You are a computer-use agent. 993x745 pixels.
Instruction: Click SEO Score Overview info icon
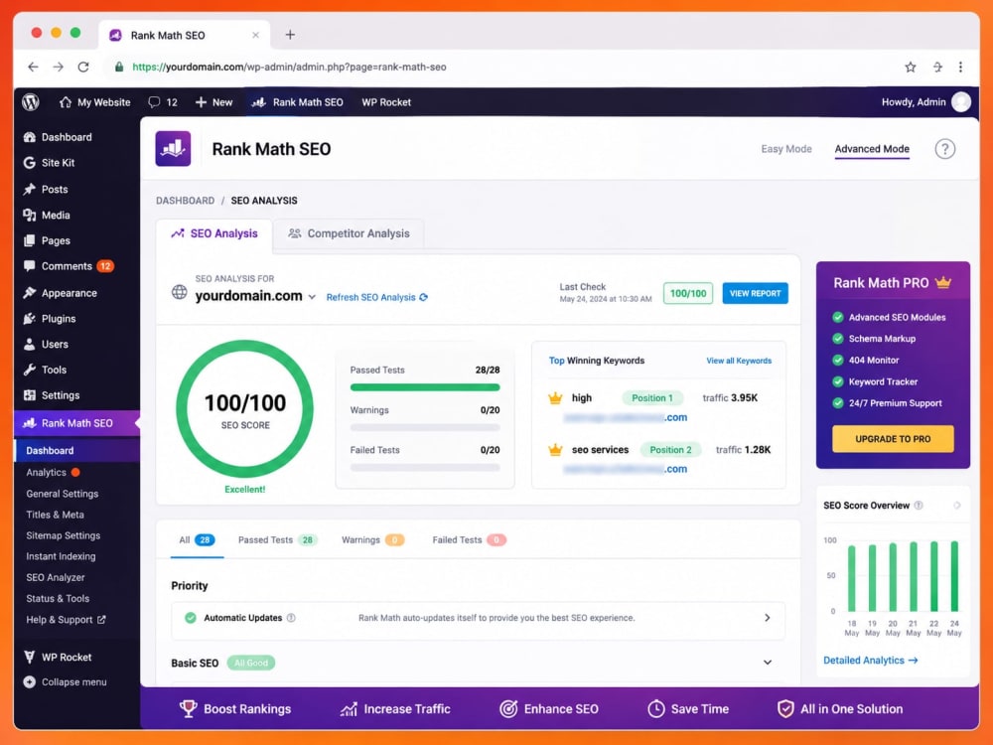[x=919, y=505]
